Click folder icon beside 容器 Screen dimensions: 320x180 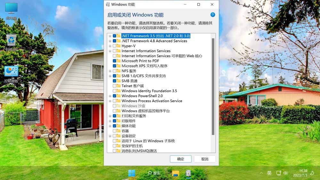[119, 131]
